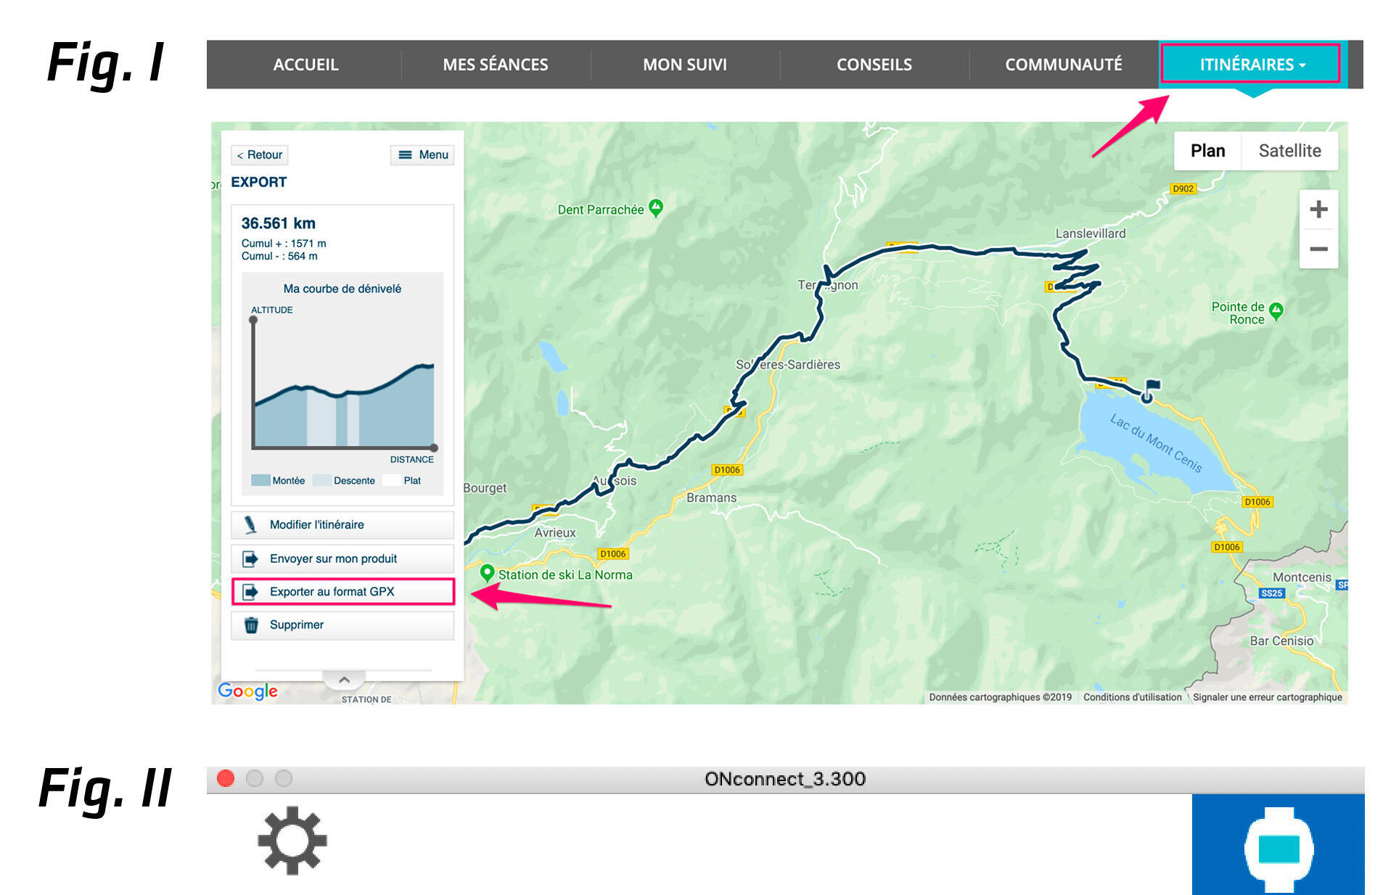1383x895 pixels.
Task: Switch the map to Satellite view
Action: (1289, 151)
